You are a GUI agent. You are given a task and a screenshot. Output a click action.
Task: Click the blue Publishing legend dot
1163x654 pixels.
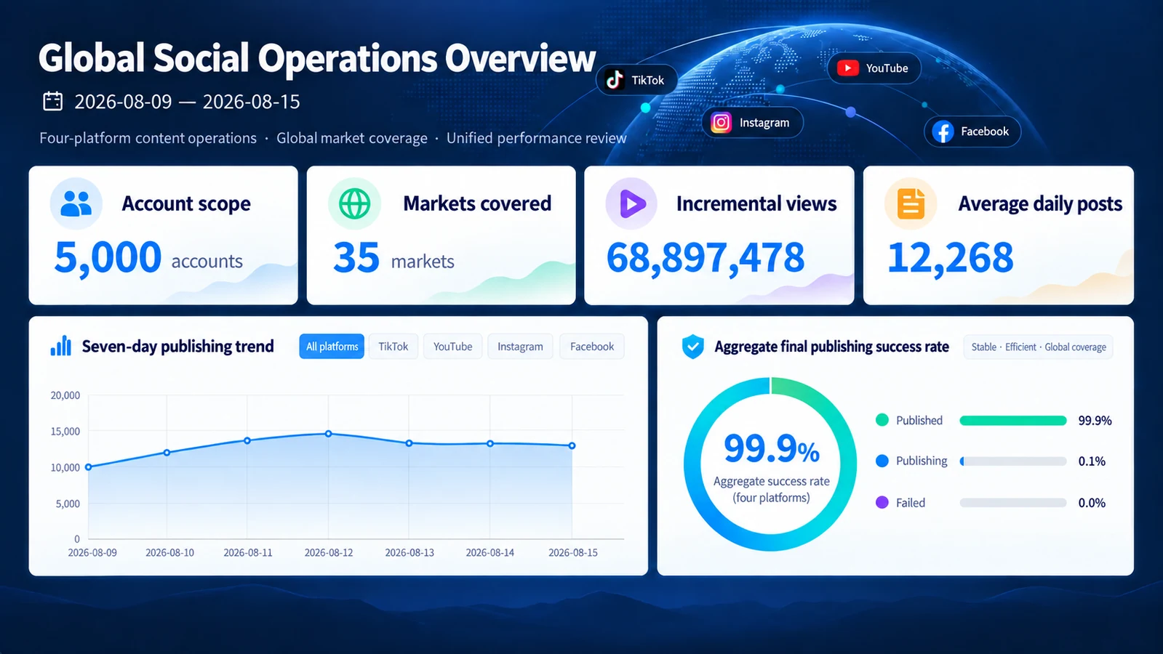(882, 461)
